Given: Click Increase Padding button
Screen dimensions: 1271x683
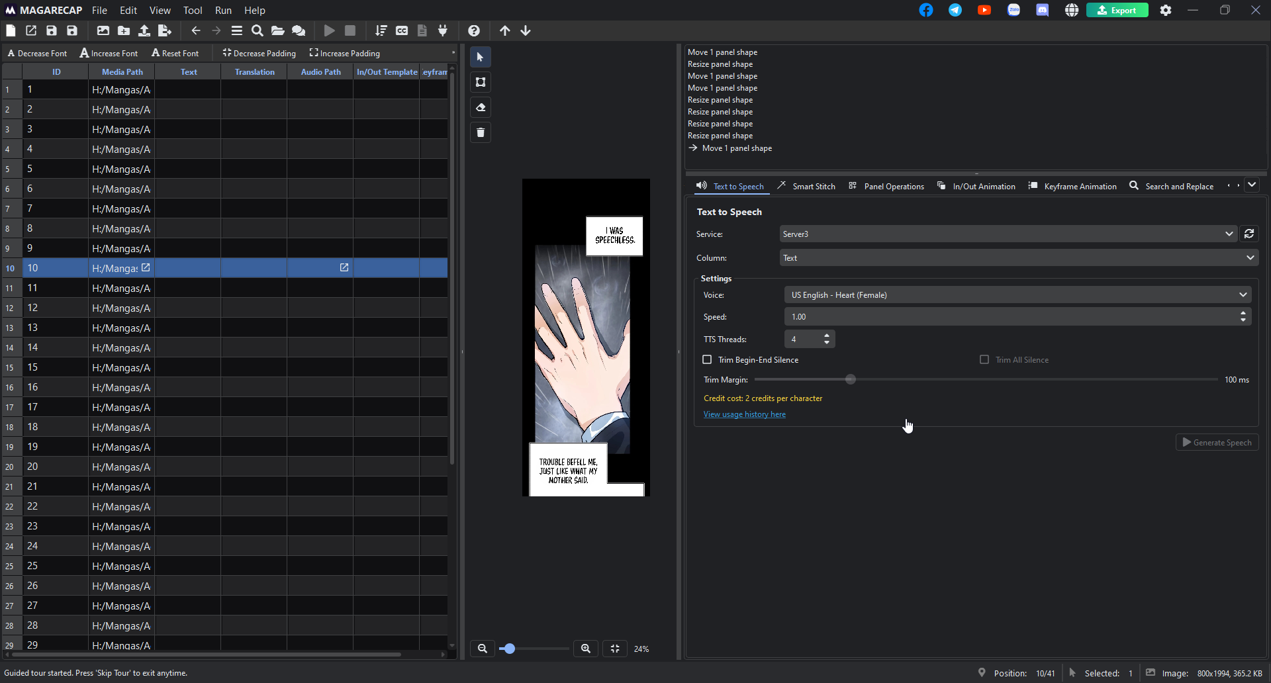Looking at the screenshot, I should coord(345,53).
